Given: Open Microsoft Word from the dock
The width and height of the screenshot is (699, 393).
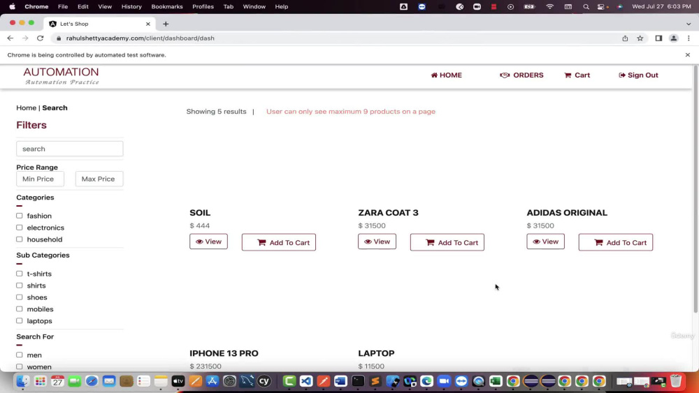Looking at the screenshot, I should pos(340,381).
